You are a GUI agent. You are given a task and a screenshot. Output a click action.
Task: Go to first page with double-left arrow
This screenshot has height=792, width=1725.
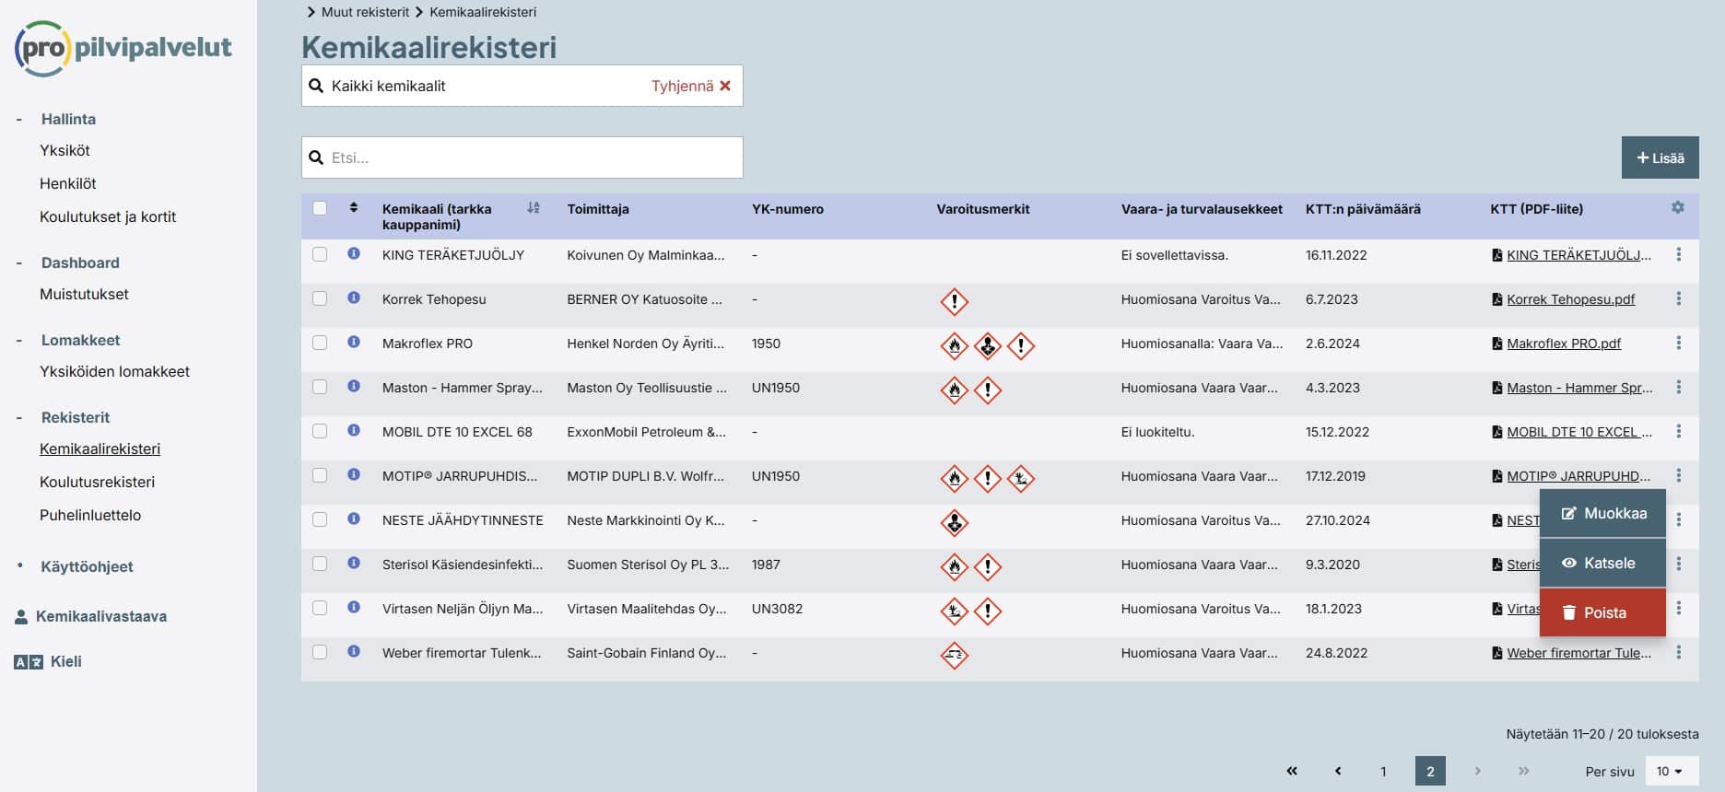click(1291, 771)
